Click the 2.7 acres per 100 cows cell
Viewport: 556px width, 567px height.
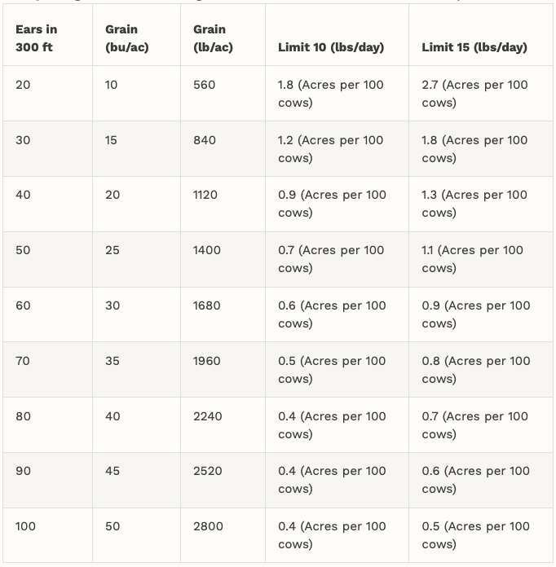tap(474, 94)
